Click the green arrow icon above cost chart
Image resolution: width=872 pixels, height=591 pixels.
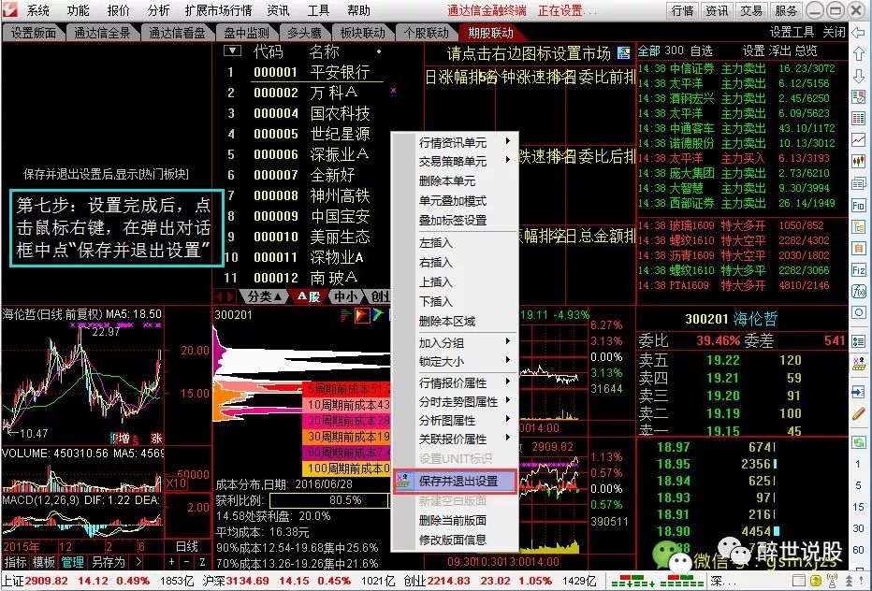pos(378,315)
